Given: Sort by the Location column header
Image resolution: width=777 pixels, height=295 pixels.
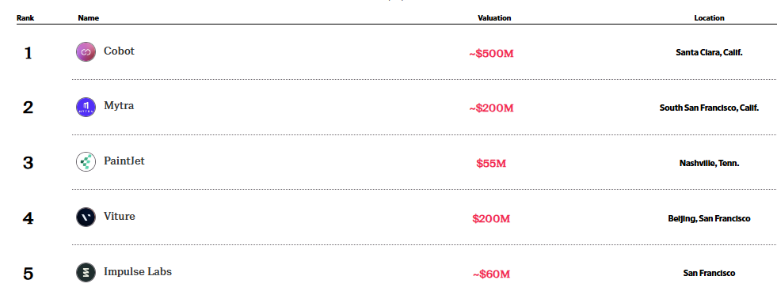Looking at the screenshot, I should tap(709, 18).
